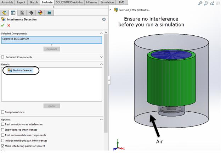Open the DimXpertManager crosshair tab
The height and width of the screenshot is (153, 221).
(x=31, y=13)
